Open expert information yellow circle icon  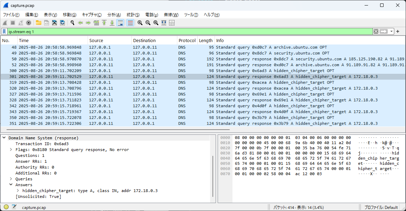[x=6, y=207]
